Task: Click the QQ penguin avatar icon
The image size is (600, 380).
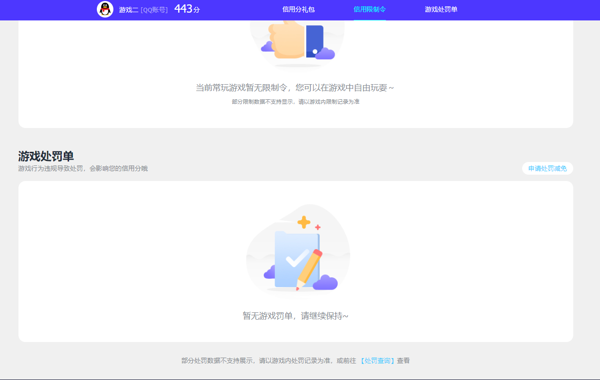Action: (106, 9)
